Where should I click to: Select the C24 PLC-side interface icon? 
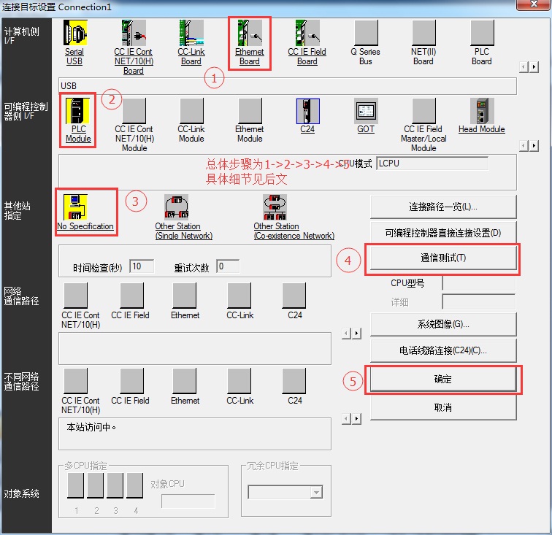click(307, 111)
